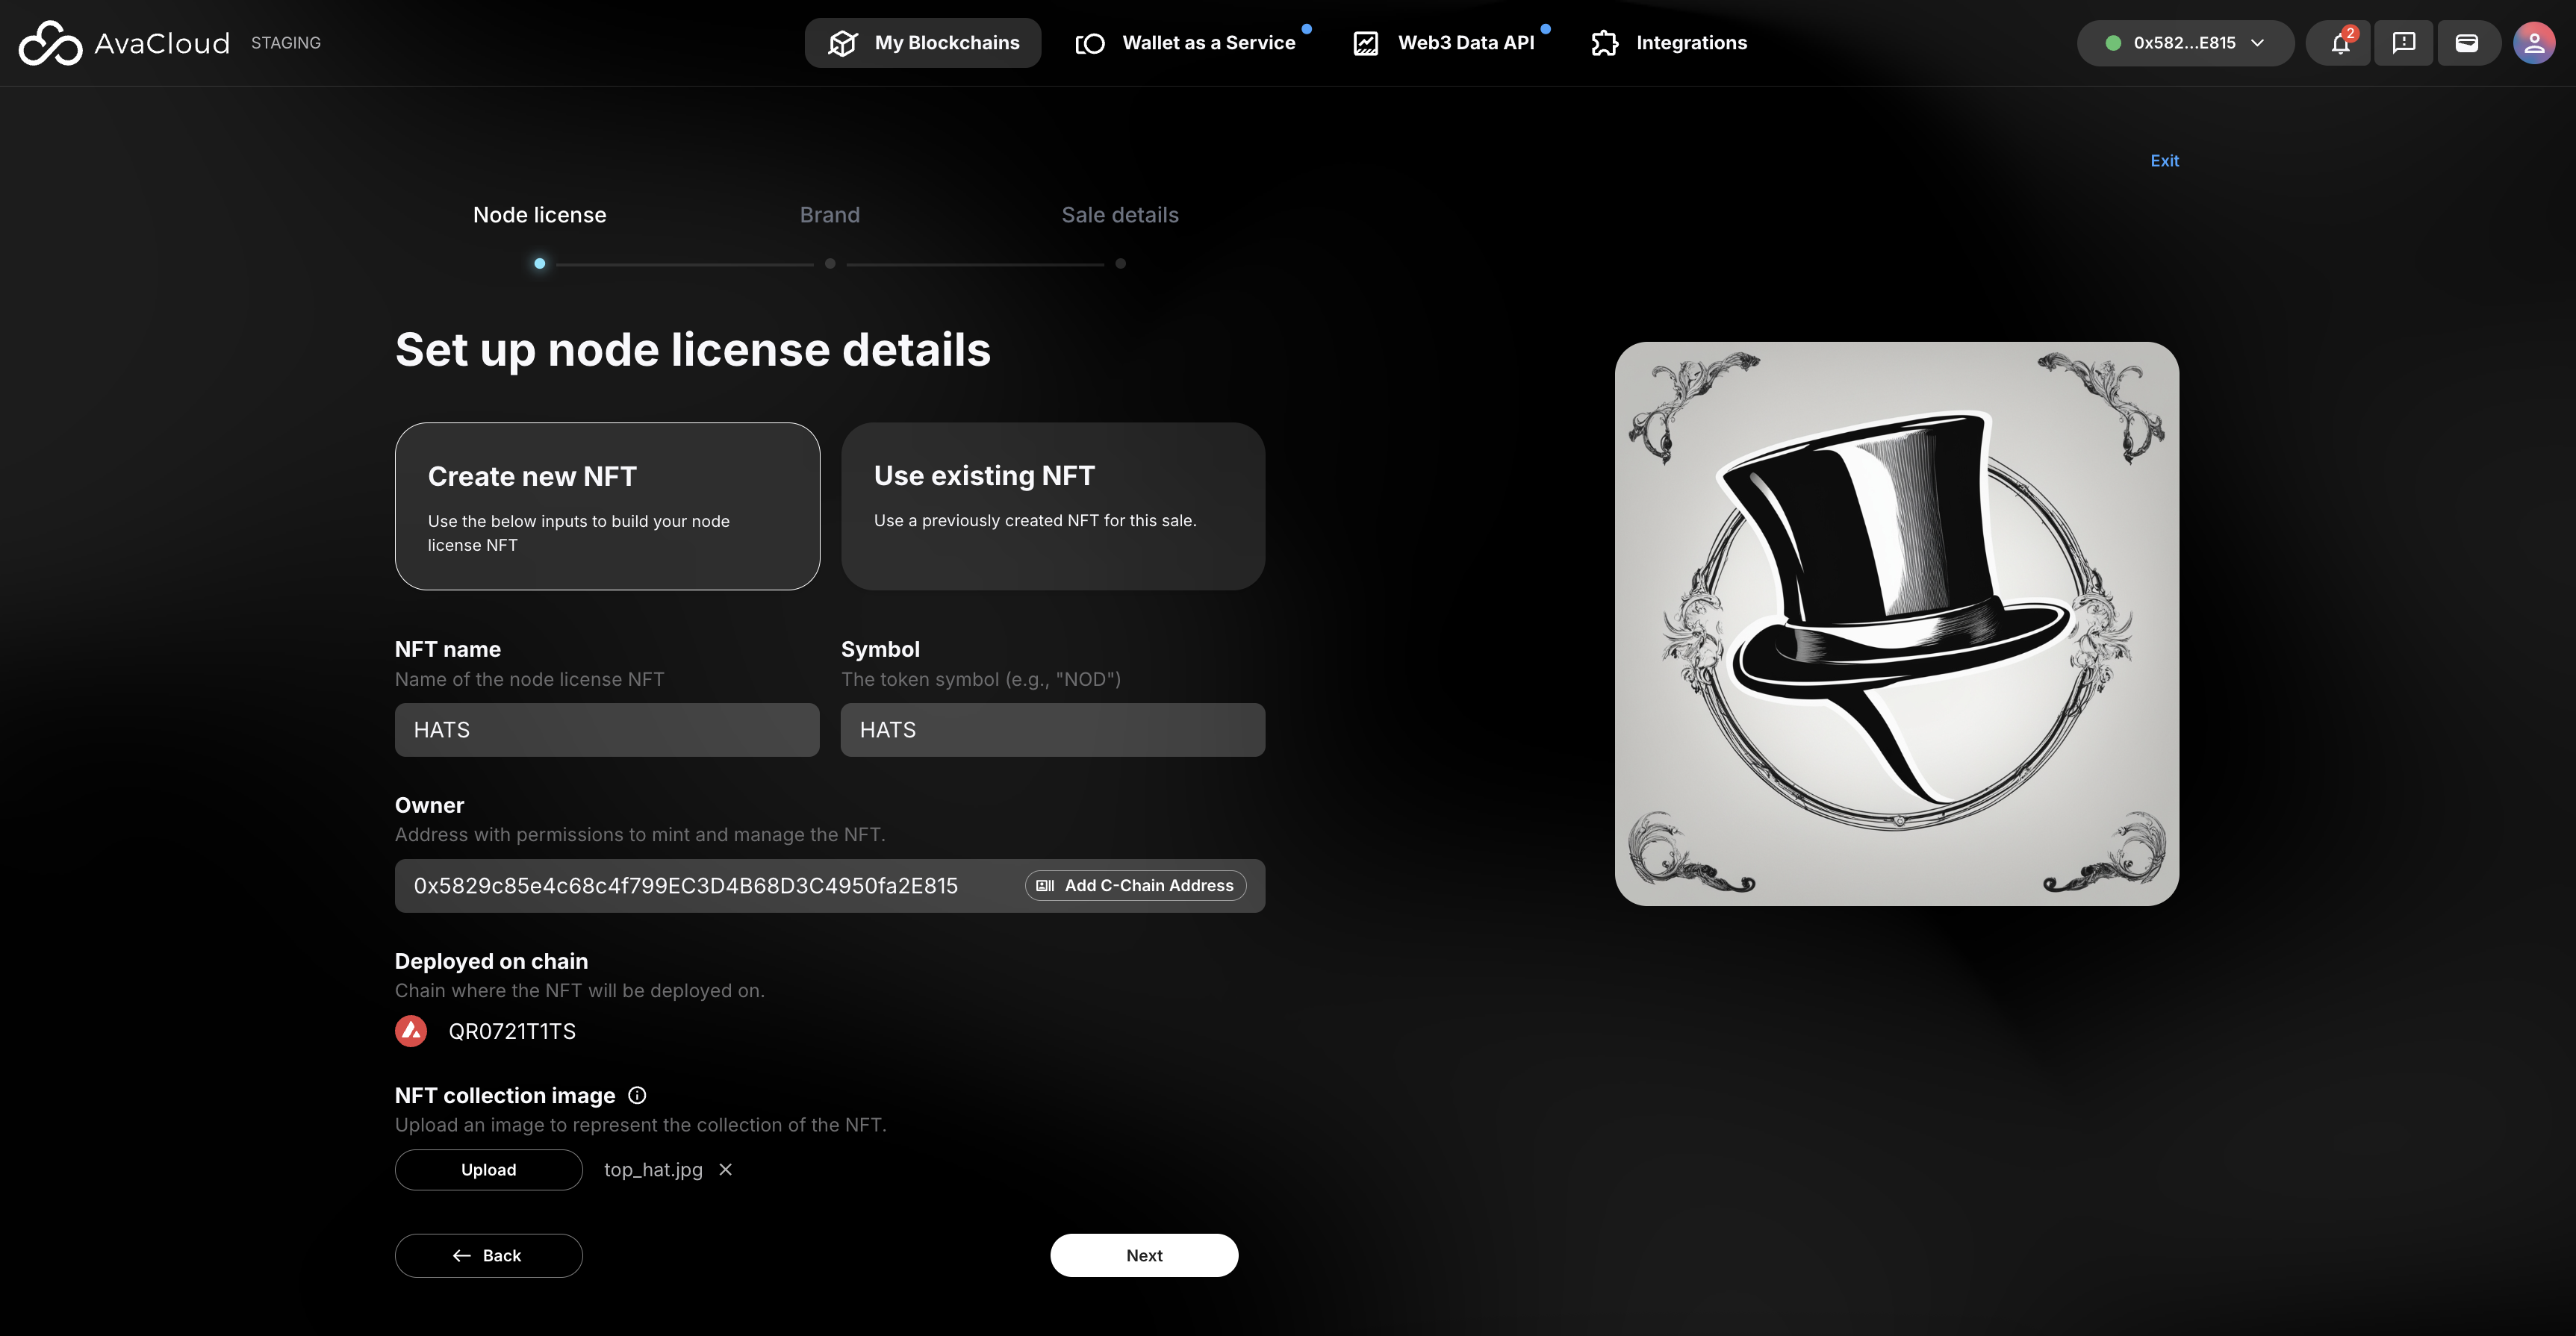Click the NFT name input field
Viewport: 2576px width, 1336px height.
coord(607,731)
